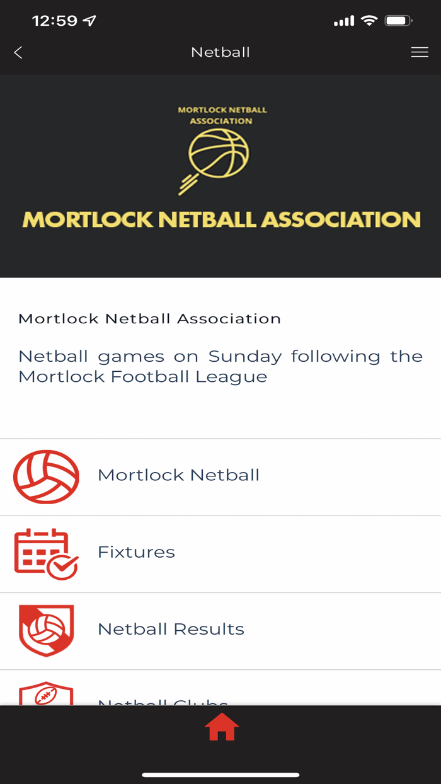Screen dimensions: 441x784
Task: Tap the cellular signal bars icon
Action: (344, 20)
